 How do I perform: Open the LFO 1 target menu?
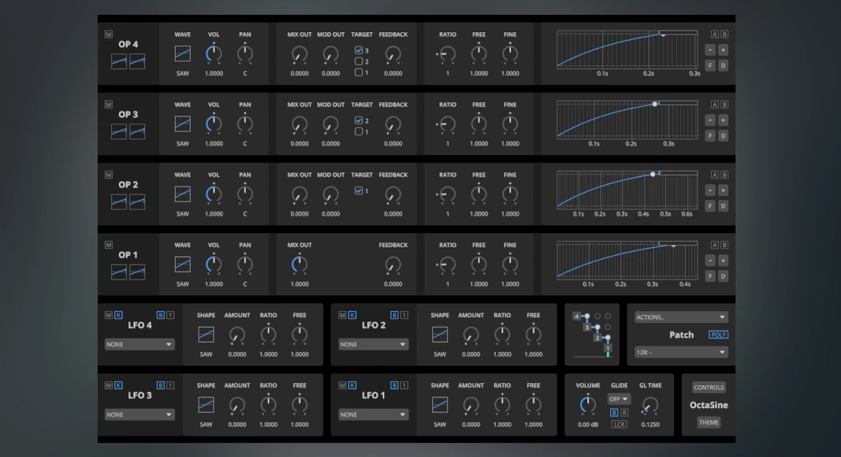coord(374,414)
